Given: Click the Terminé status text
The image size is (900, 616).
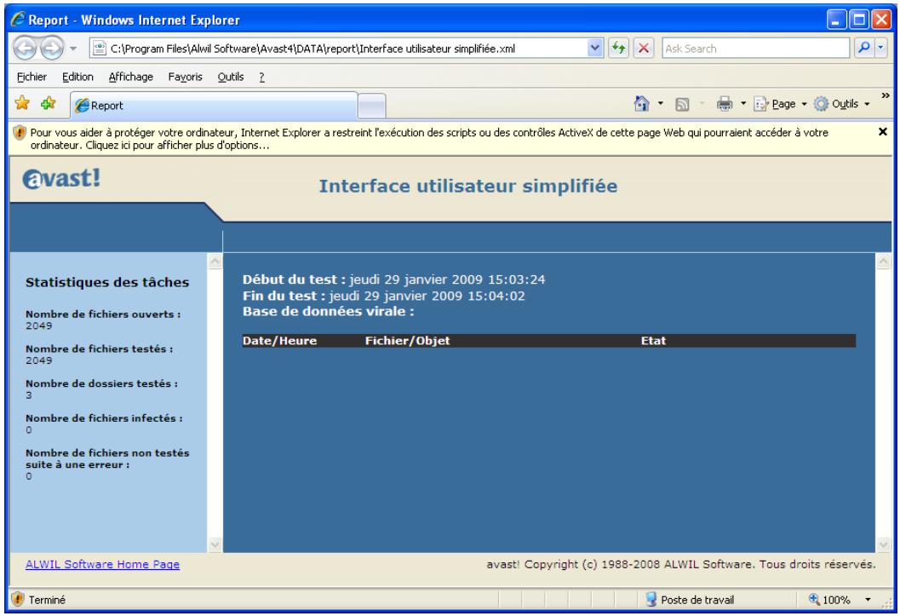Looking at the screenshot, I should [x=47, y=600].
